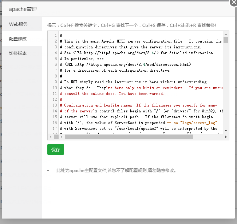This screenshot has height=224, width=237.
Task: Click line number 1 in the gutter
Action: [56, 35]
